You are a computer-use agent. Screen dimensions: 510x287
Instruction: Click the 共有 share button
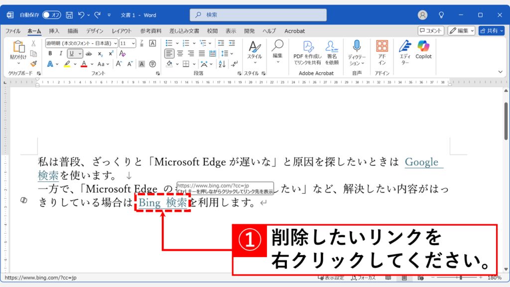pos(491,30)
